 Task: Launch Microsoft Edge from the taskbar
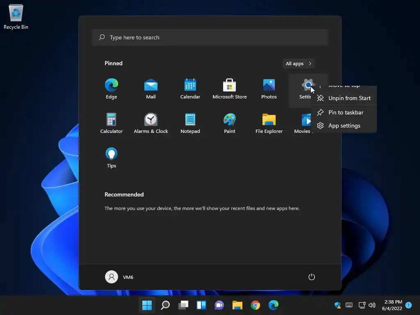(274, 305)
